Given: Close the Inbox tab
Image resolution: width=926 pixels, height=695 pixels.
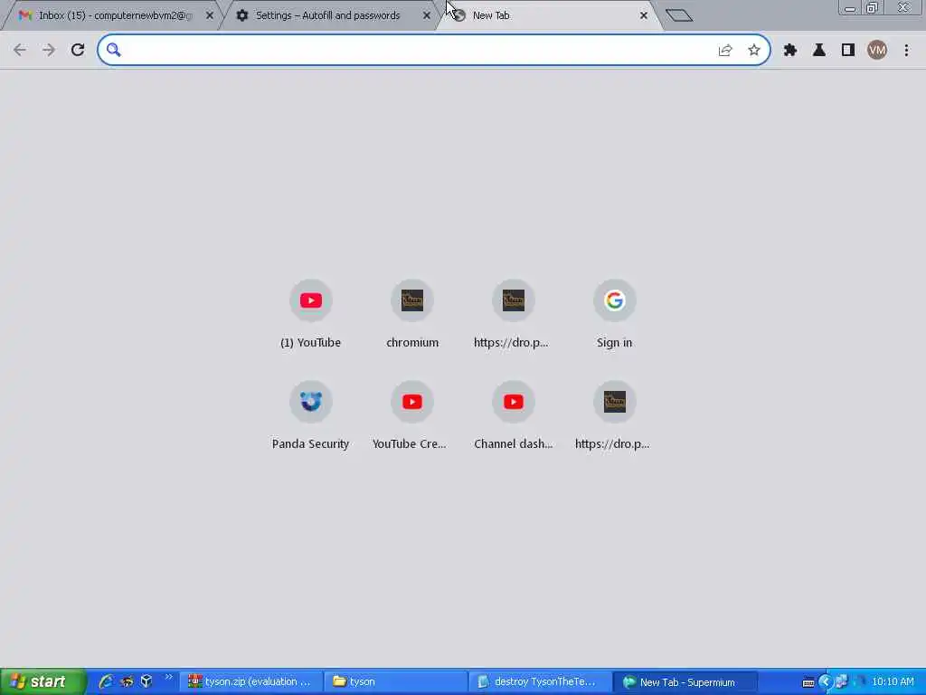Looking at the screenshot, I should 210,15.
